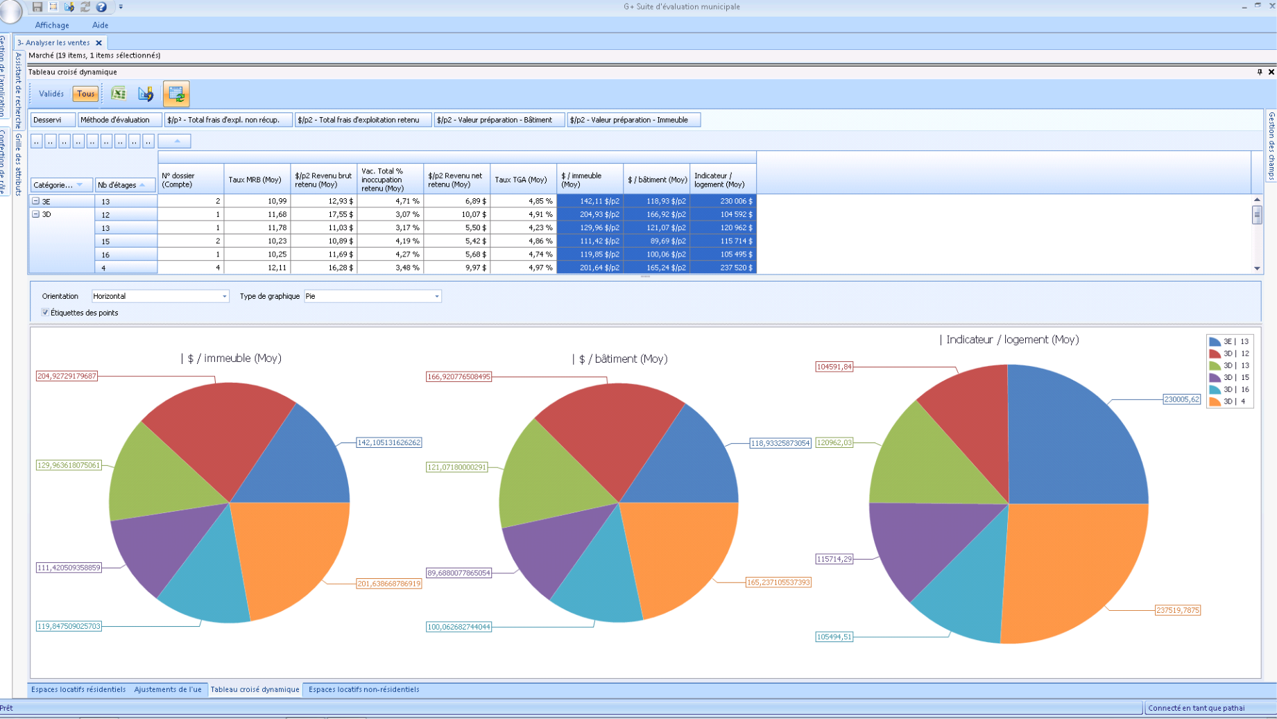Click the pivot grid scroll down arrow
1277x719 pixels.
(1257, 268)
